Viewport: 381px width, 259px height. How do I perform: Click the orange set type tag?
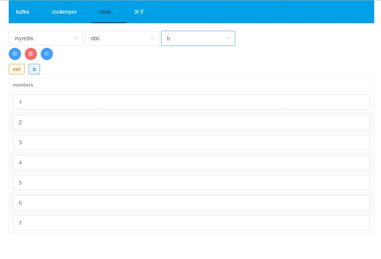(x=17, y=69)
